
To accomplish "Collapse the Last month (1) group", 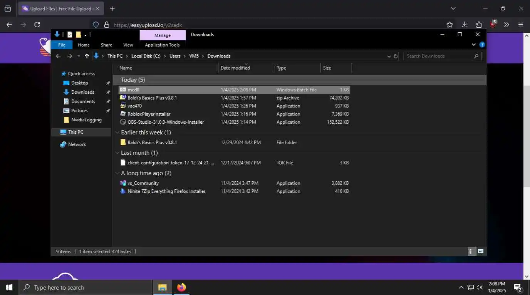I will click(117, 153).
